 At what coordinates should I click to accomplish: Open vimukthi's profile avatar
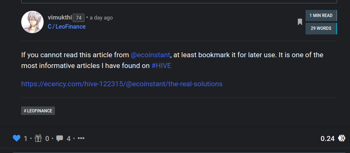pos(32,22)
